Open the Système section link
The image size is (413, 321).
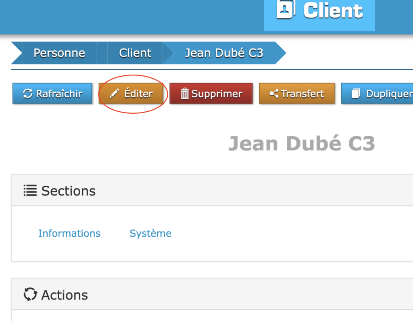coord(150,233)
